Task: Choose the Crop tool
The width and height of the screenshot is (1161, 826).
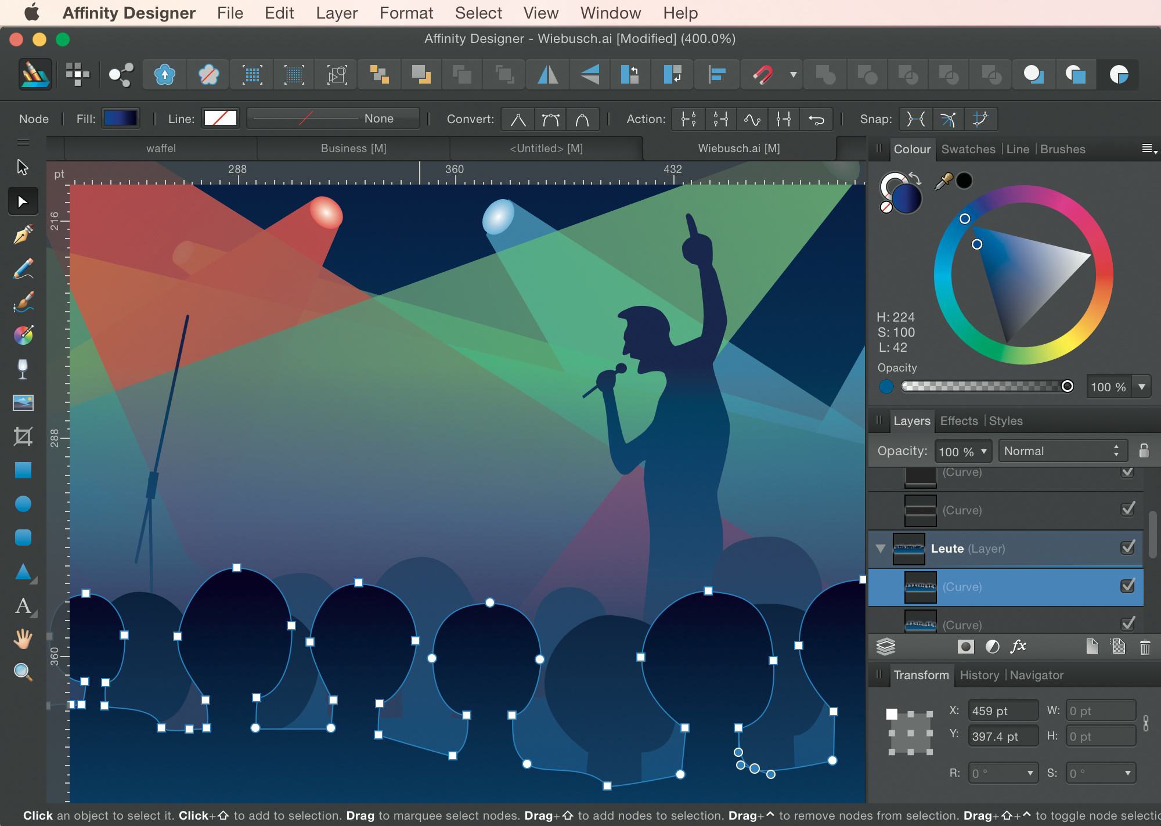Action: [23, 437]
